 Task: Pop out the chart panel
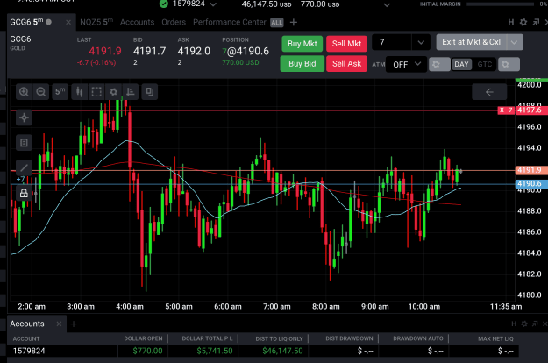point(536,23)
